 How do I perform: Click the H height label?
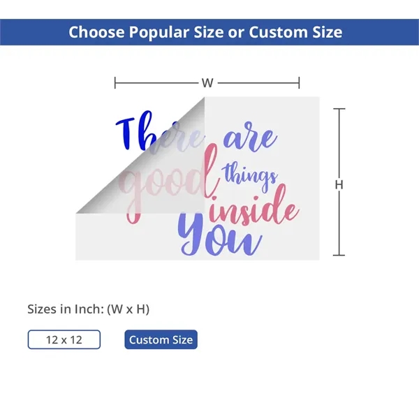(x=339, y=185)
